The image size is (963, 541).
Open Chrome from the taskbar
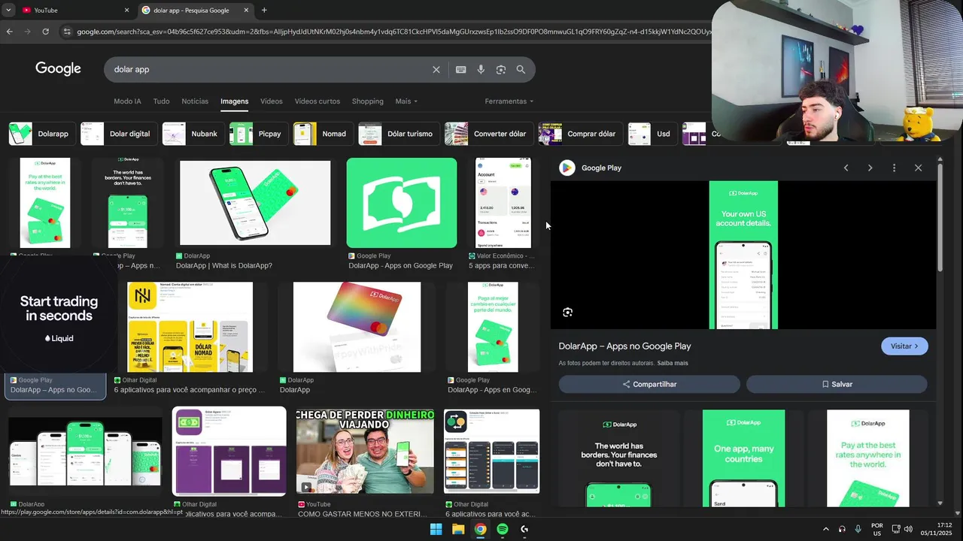click(x=480, y=529)
